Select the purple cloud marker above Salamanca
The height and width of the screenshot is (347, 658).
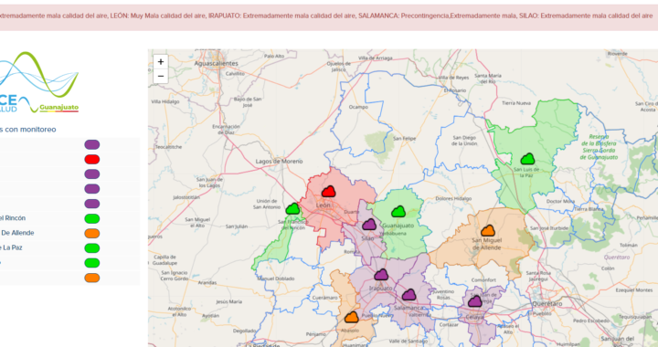[x=409, y=295]
